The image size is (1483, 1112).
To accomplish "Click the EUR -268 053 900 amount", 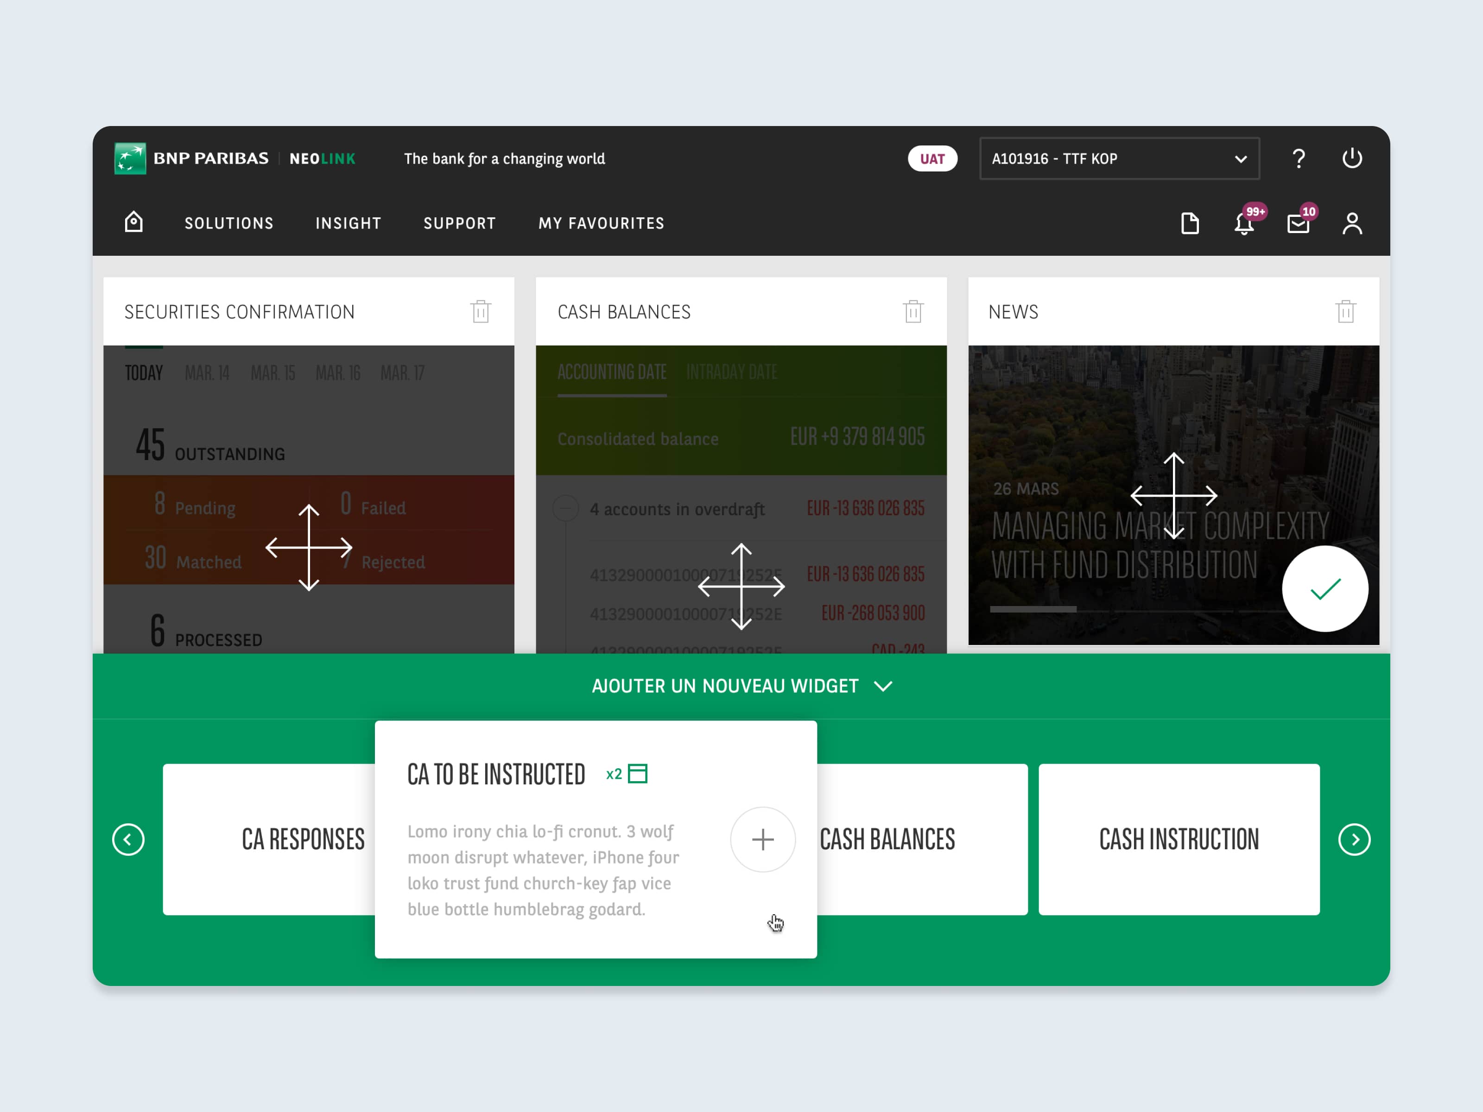I will 873,613.
